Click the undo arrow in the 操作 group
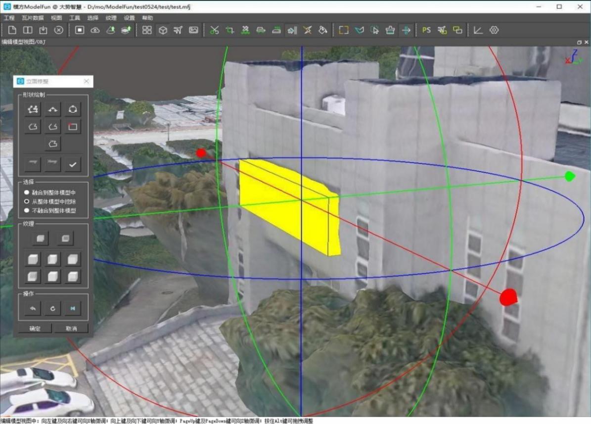Screen dimensions: 591x424 [x=33, y=308]
